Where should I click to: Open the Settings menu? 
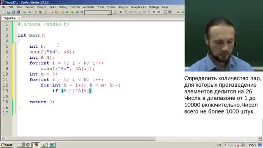pos(154,7)
